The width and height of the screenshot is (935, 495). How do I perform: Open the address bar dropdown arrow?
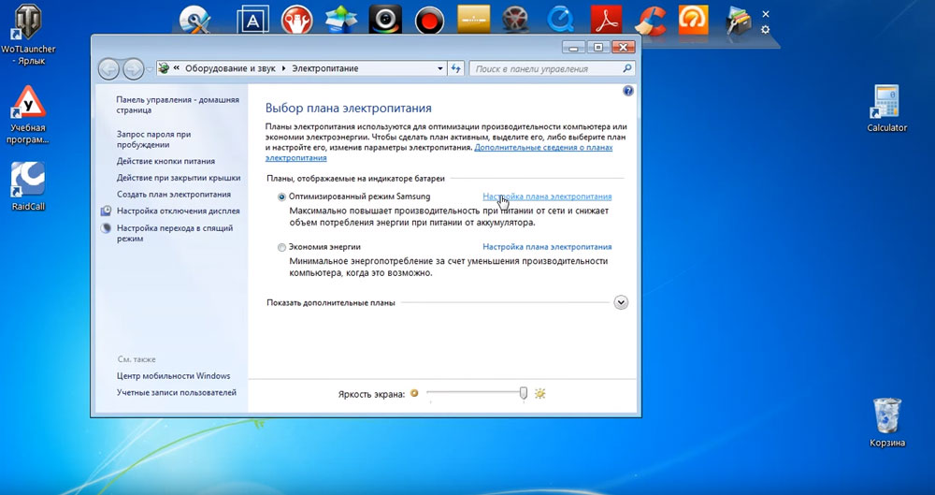(440, 68)
